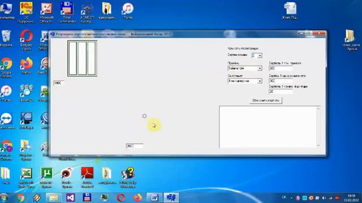Viewport: 362px width, 203px height.
Task: Open the 1C Enterprise desktop shortcut
Action: (x=27, y=12)
